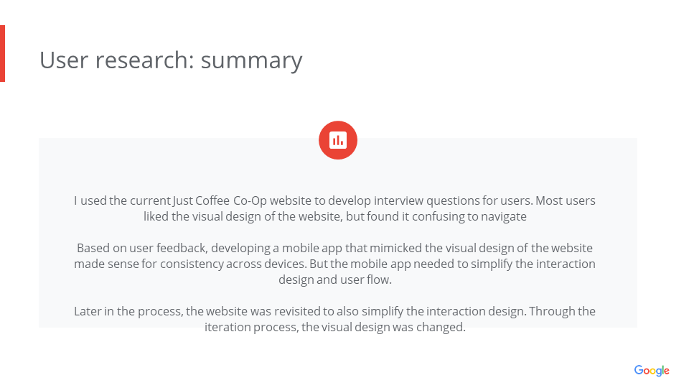Click the final red e in Google logo
Image resolution: width=689 pixels, height=388 pixels.
[666, 371]
